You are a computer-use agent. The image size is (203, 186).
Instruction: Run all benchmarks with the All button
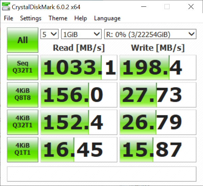(x=23, y=40)
